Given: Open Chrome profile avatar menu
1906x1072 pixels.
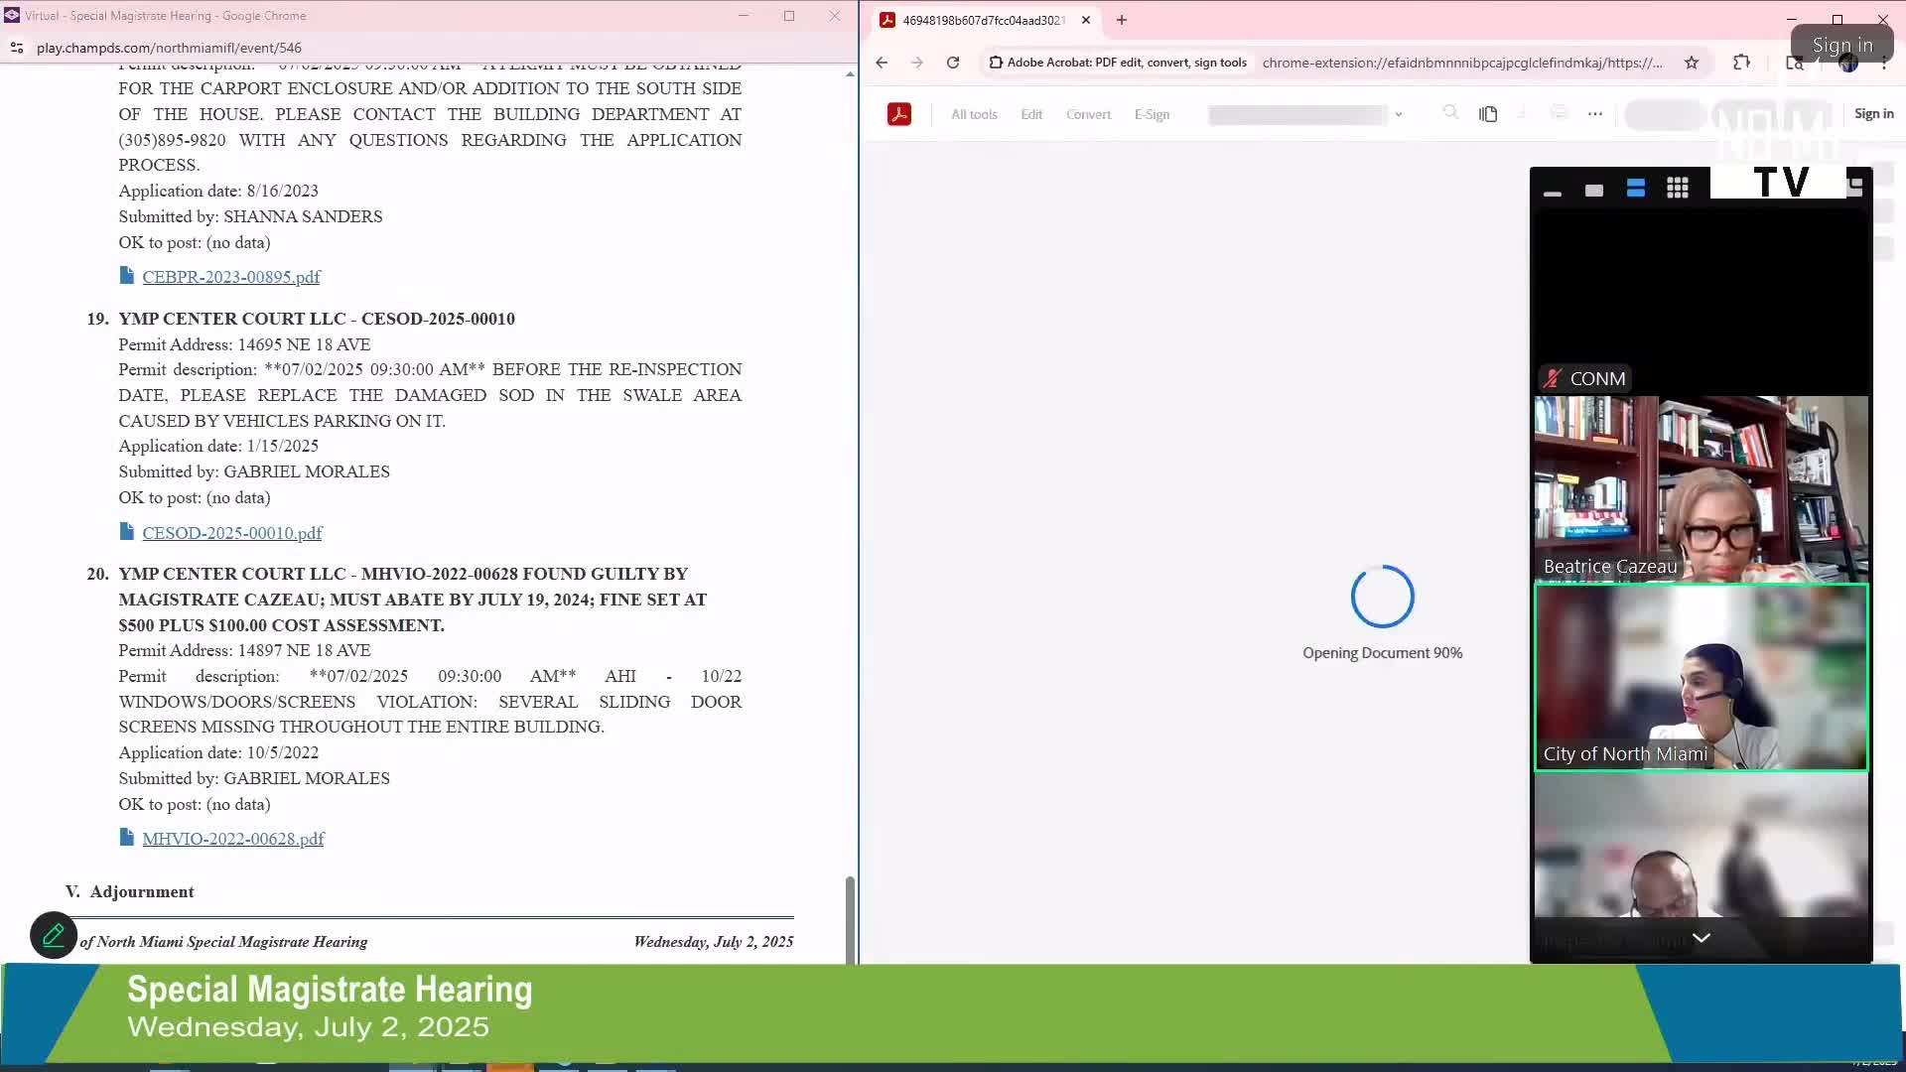Looking at the screenshot, I should click(x=1848, y=64).
